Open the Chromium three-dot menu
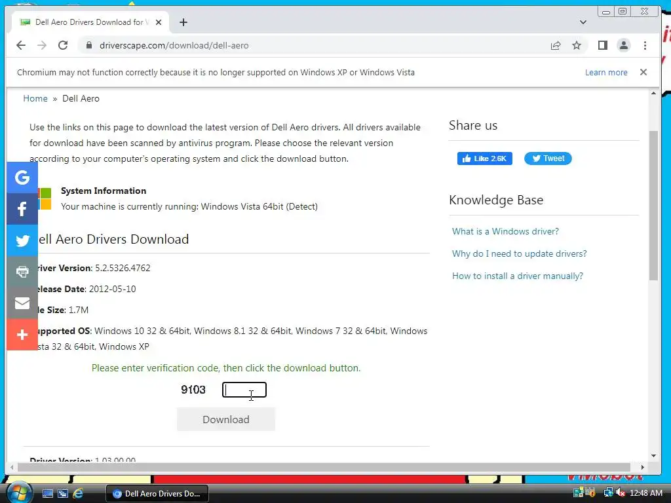 pyautogui.click(x=645, y=45)
